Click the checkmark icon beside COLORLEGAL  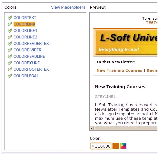click(10, 76)
